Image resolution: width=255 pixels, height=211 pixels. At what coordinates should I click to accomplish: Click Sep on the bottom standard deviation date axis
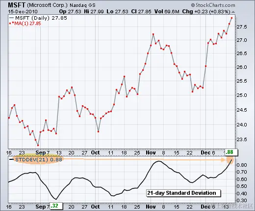coord(41,207)
